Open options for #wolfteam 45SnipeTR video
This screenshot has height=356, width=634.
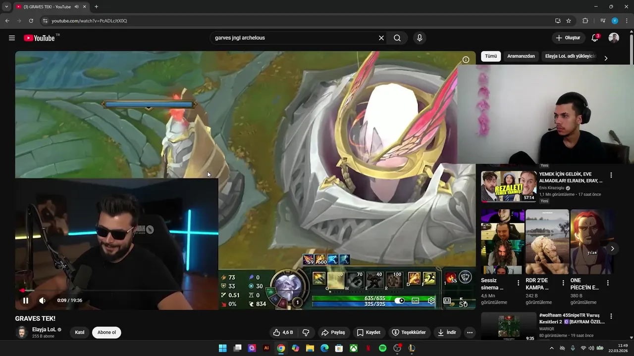611,316
